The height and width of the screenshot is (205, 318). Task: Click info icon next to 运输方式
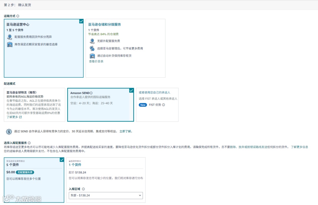[x=18, y=16]
